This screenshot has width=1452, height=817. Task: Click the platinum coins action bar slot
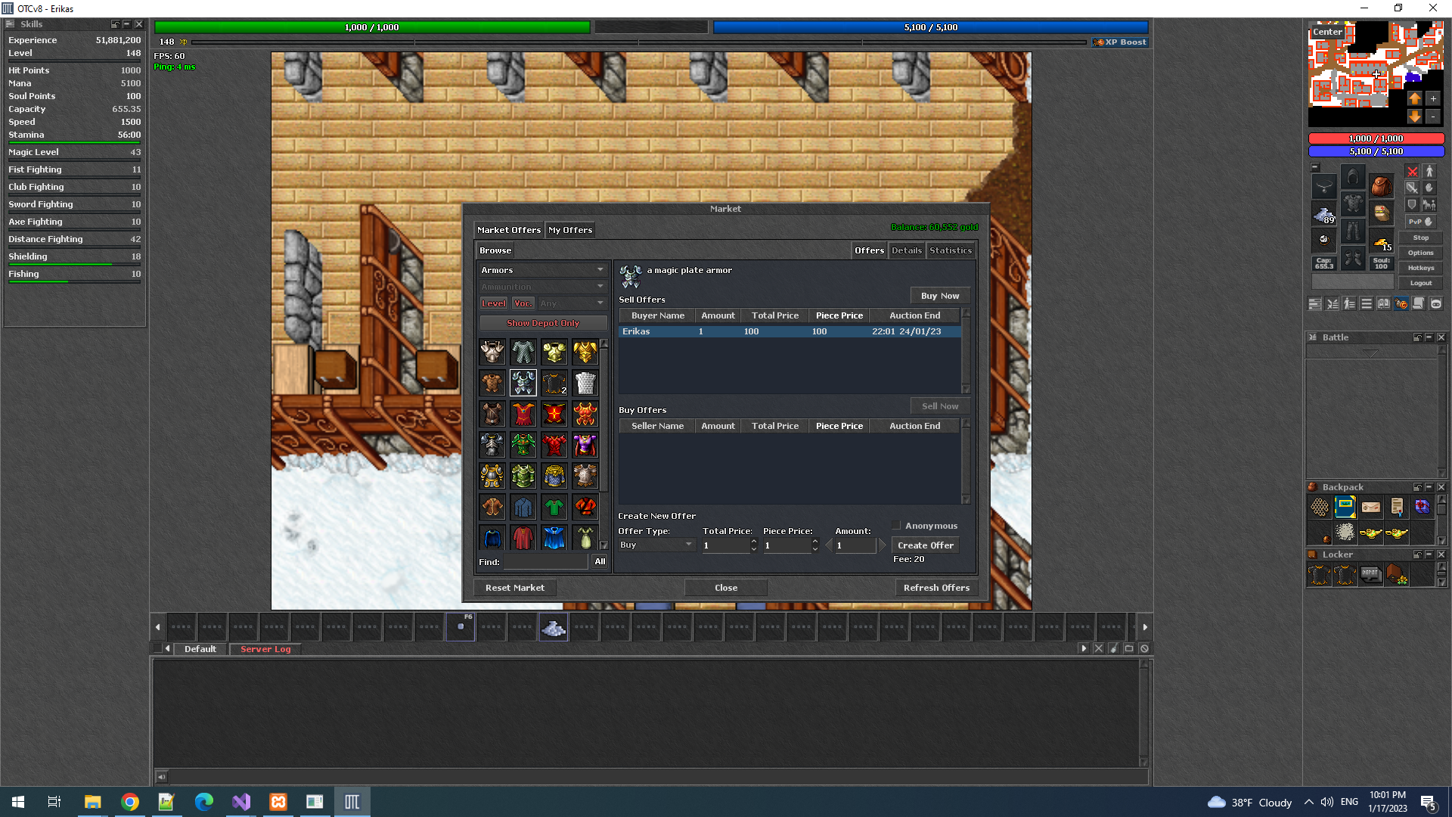554,627
